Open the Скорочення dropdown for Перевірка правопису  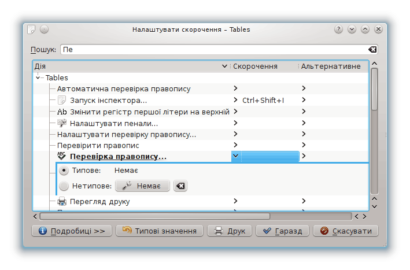[235, 156]
